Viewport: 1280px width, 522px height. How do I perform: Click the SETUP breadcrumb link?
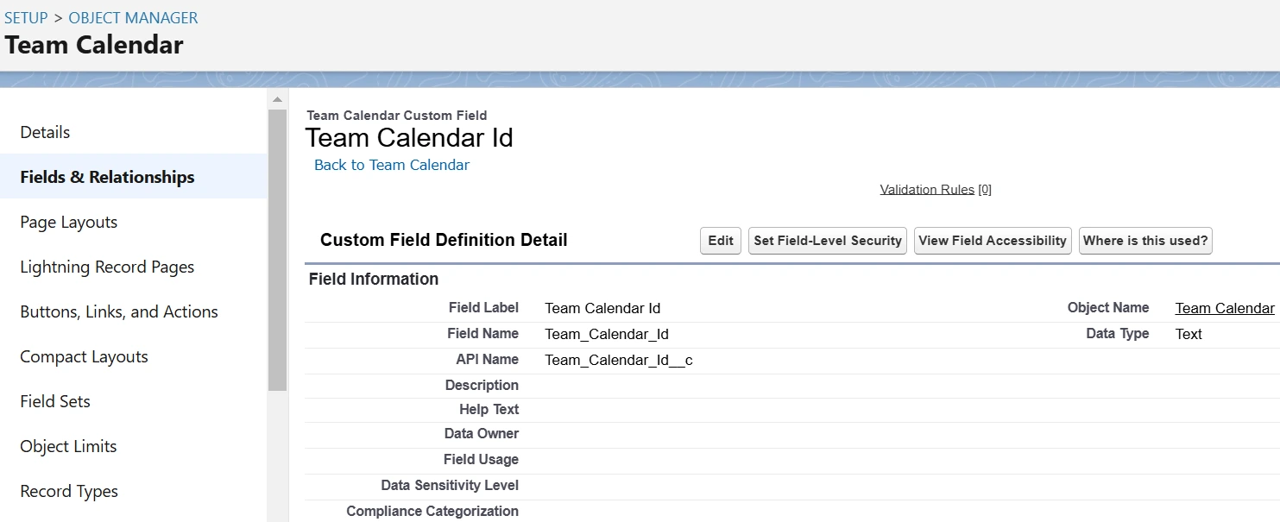26,17
